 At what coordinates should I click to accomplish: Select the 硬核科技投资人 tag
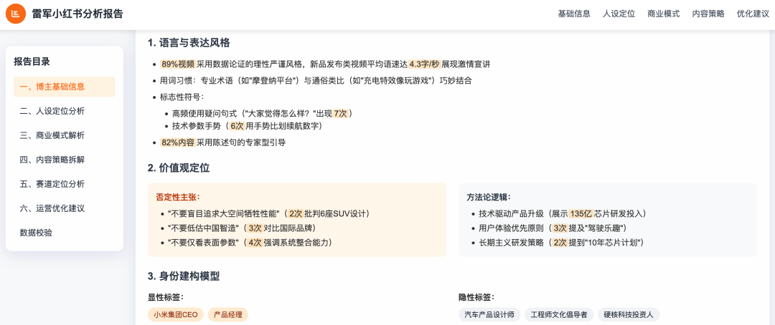point(629,314)
